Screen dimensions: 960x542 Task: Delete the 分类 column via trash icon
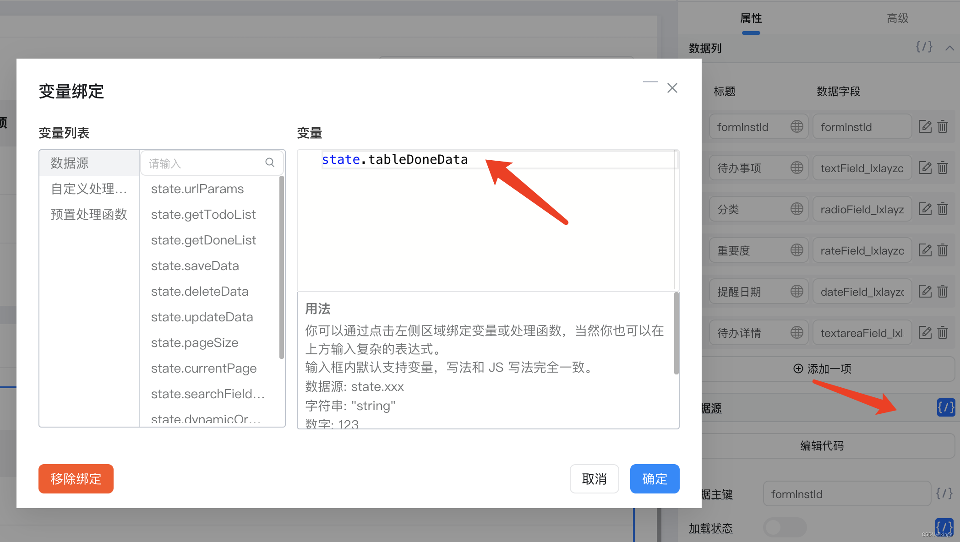(943, 209)
